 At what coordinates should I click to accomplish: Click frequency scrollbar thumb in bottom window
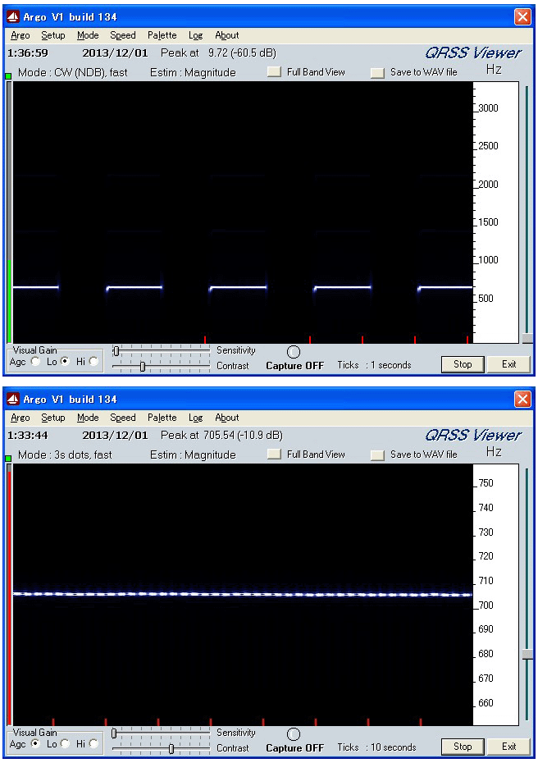tap(527, 655)
